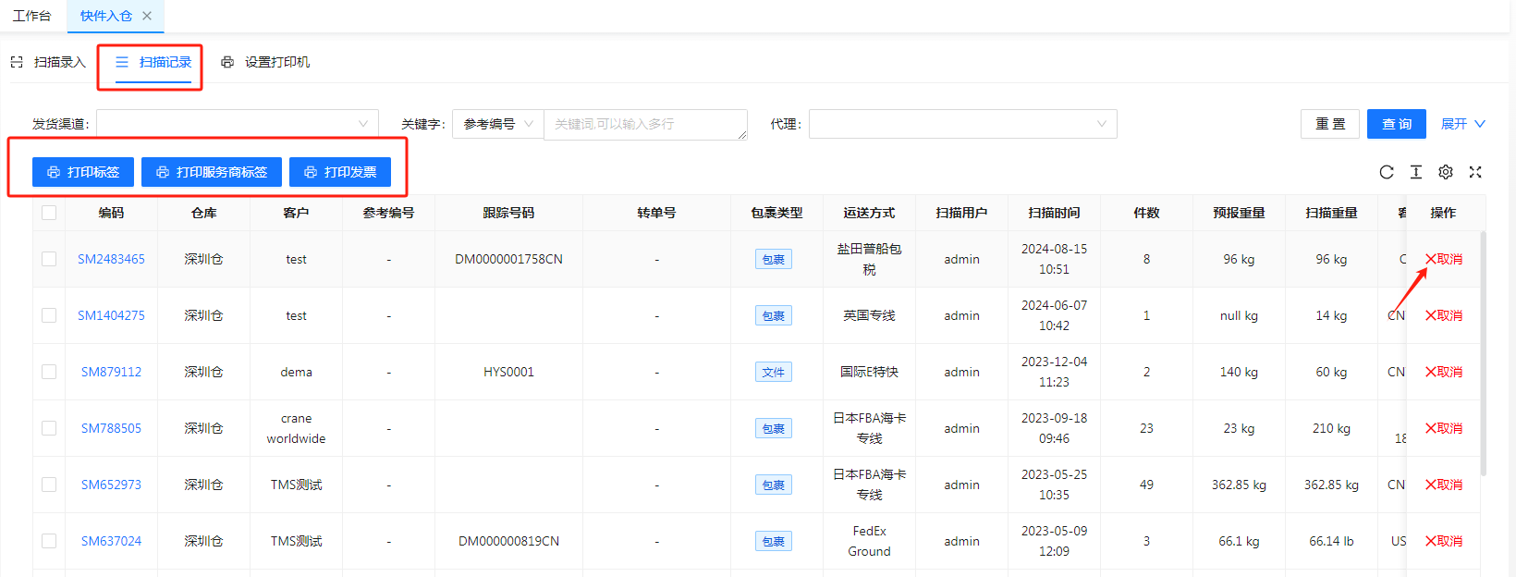Click the 打印发票 print invoice button
Viewport: 1516px width, 577px height.
pos(340,172)
